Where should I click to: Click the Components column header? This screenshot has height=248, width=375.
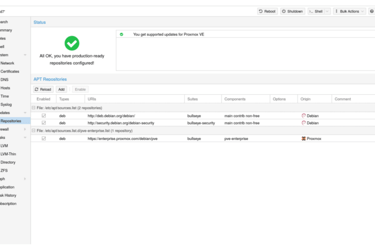pyautogui.click(x=246, y=99)
